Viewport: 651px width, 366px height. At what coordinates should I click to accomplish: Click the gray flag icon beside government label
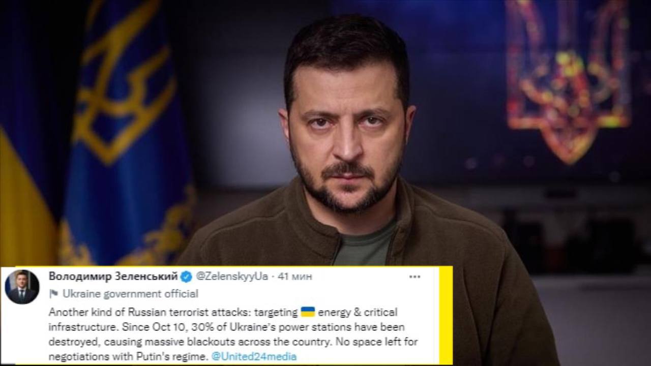53,294
